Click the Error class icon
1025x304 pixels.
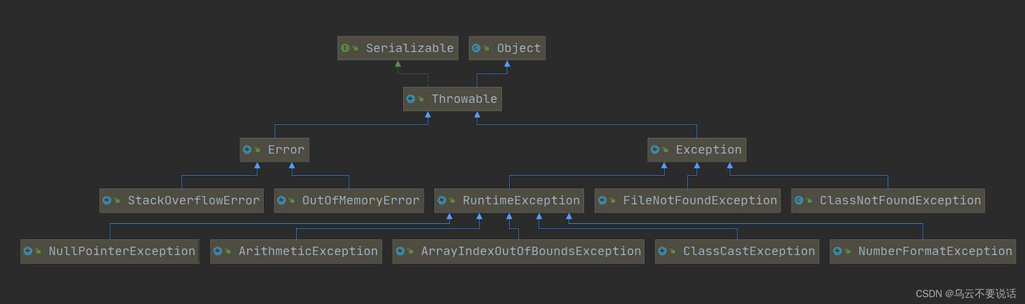247,150
